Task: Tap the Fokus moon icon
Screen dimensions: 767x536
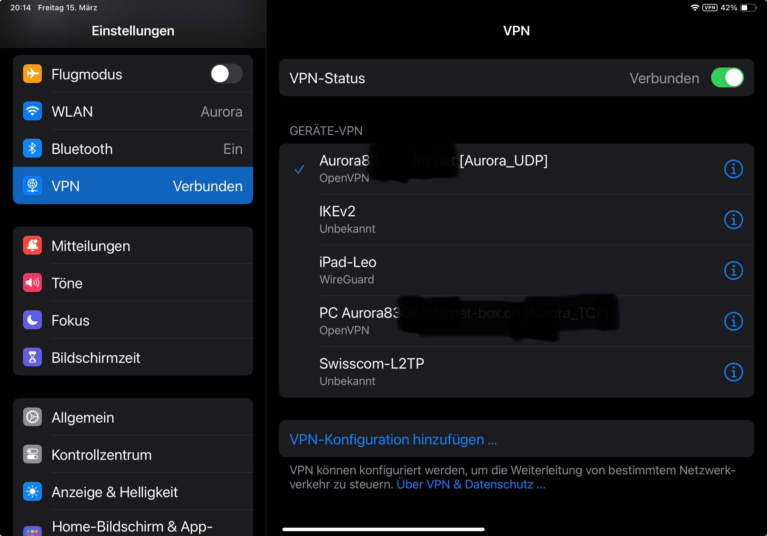Action: (x=32, y=320)
